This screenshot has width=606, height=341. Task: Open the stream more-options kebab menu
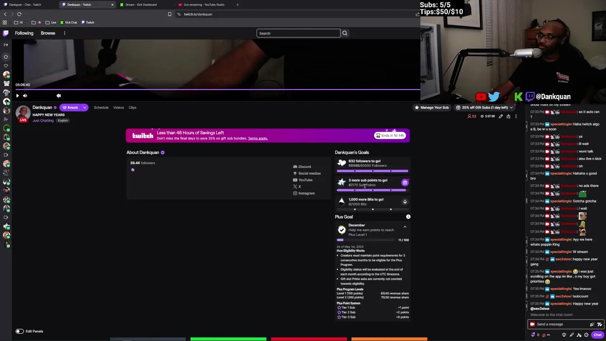point(516,116)
